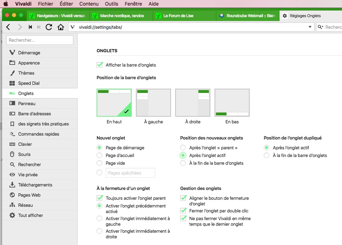Click the Reload page icon
This screenshot has width=342, height=245.
[x=49, y=27]
